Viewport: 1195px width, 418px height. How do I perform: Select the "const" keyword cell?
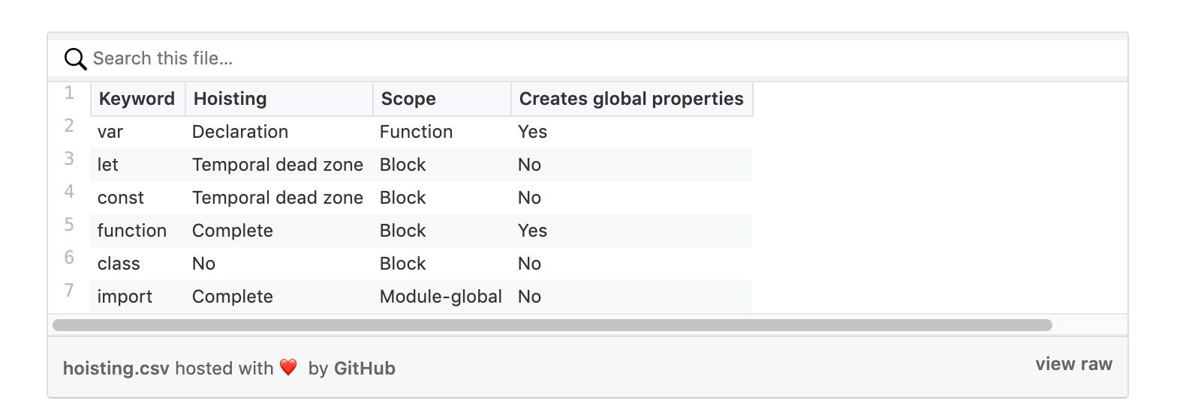[x=121, y=198]
